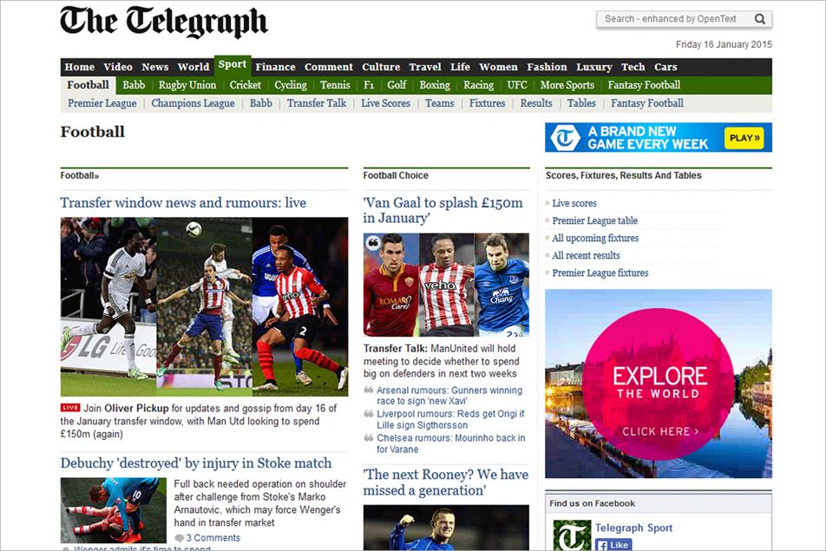Viewport: 826px width, 551px height.
Task: Click the search magnifying glass icon
Action: coord(759,17)
